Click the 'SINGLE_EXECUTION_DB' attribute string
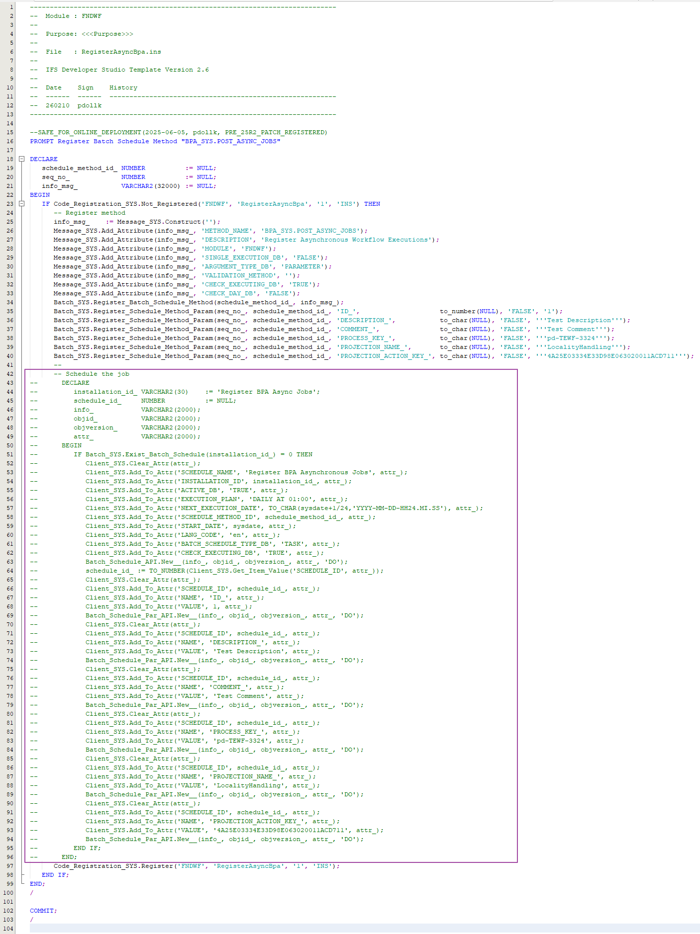This screenshot has width=700, height=934. [243, 257]
